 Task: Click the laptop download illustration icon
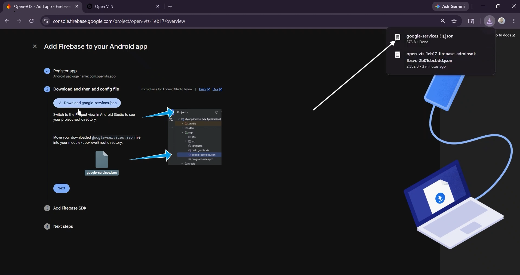(440, 198)
